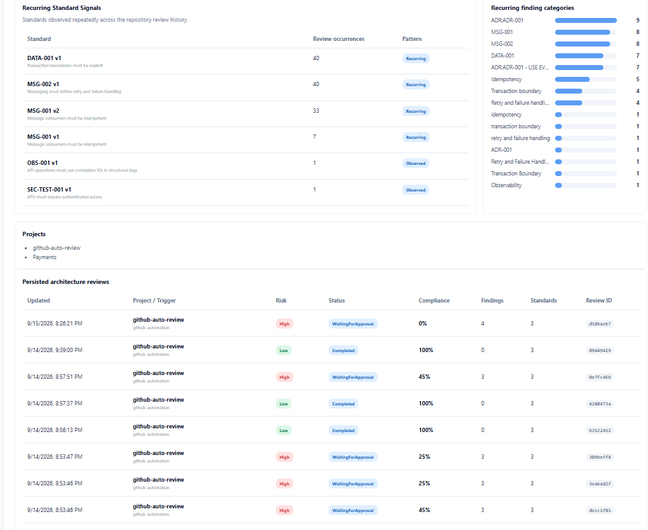Screen dimensions: 648x530
Task: Select the 9/14/2026, 8:56:13 PM updated timestamp
Action: pos(55,430)
